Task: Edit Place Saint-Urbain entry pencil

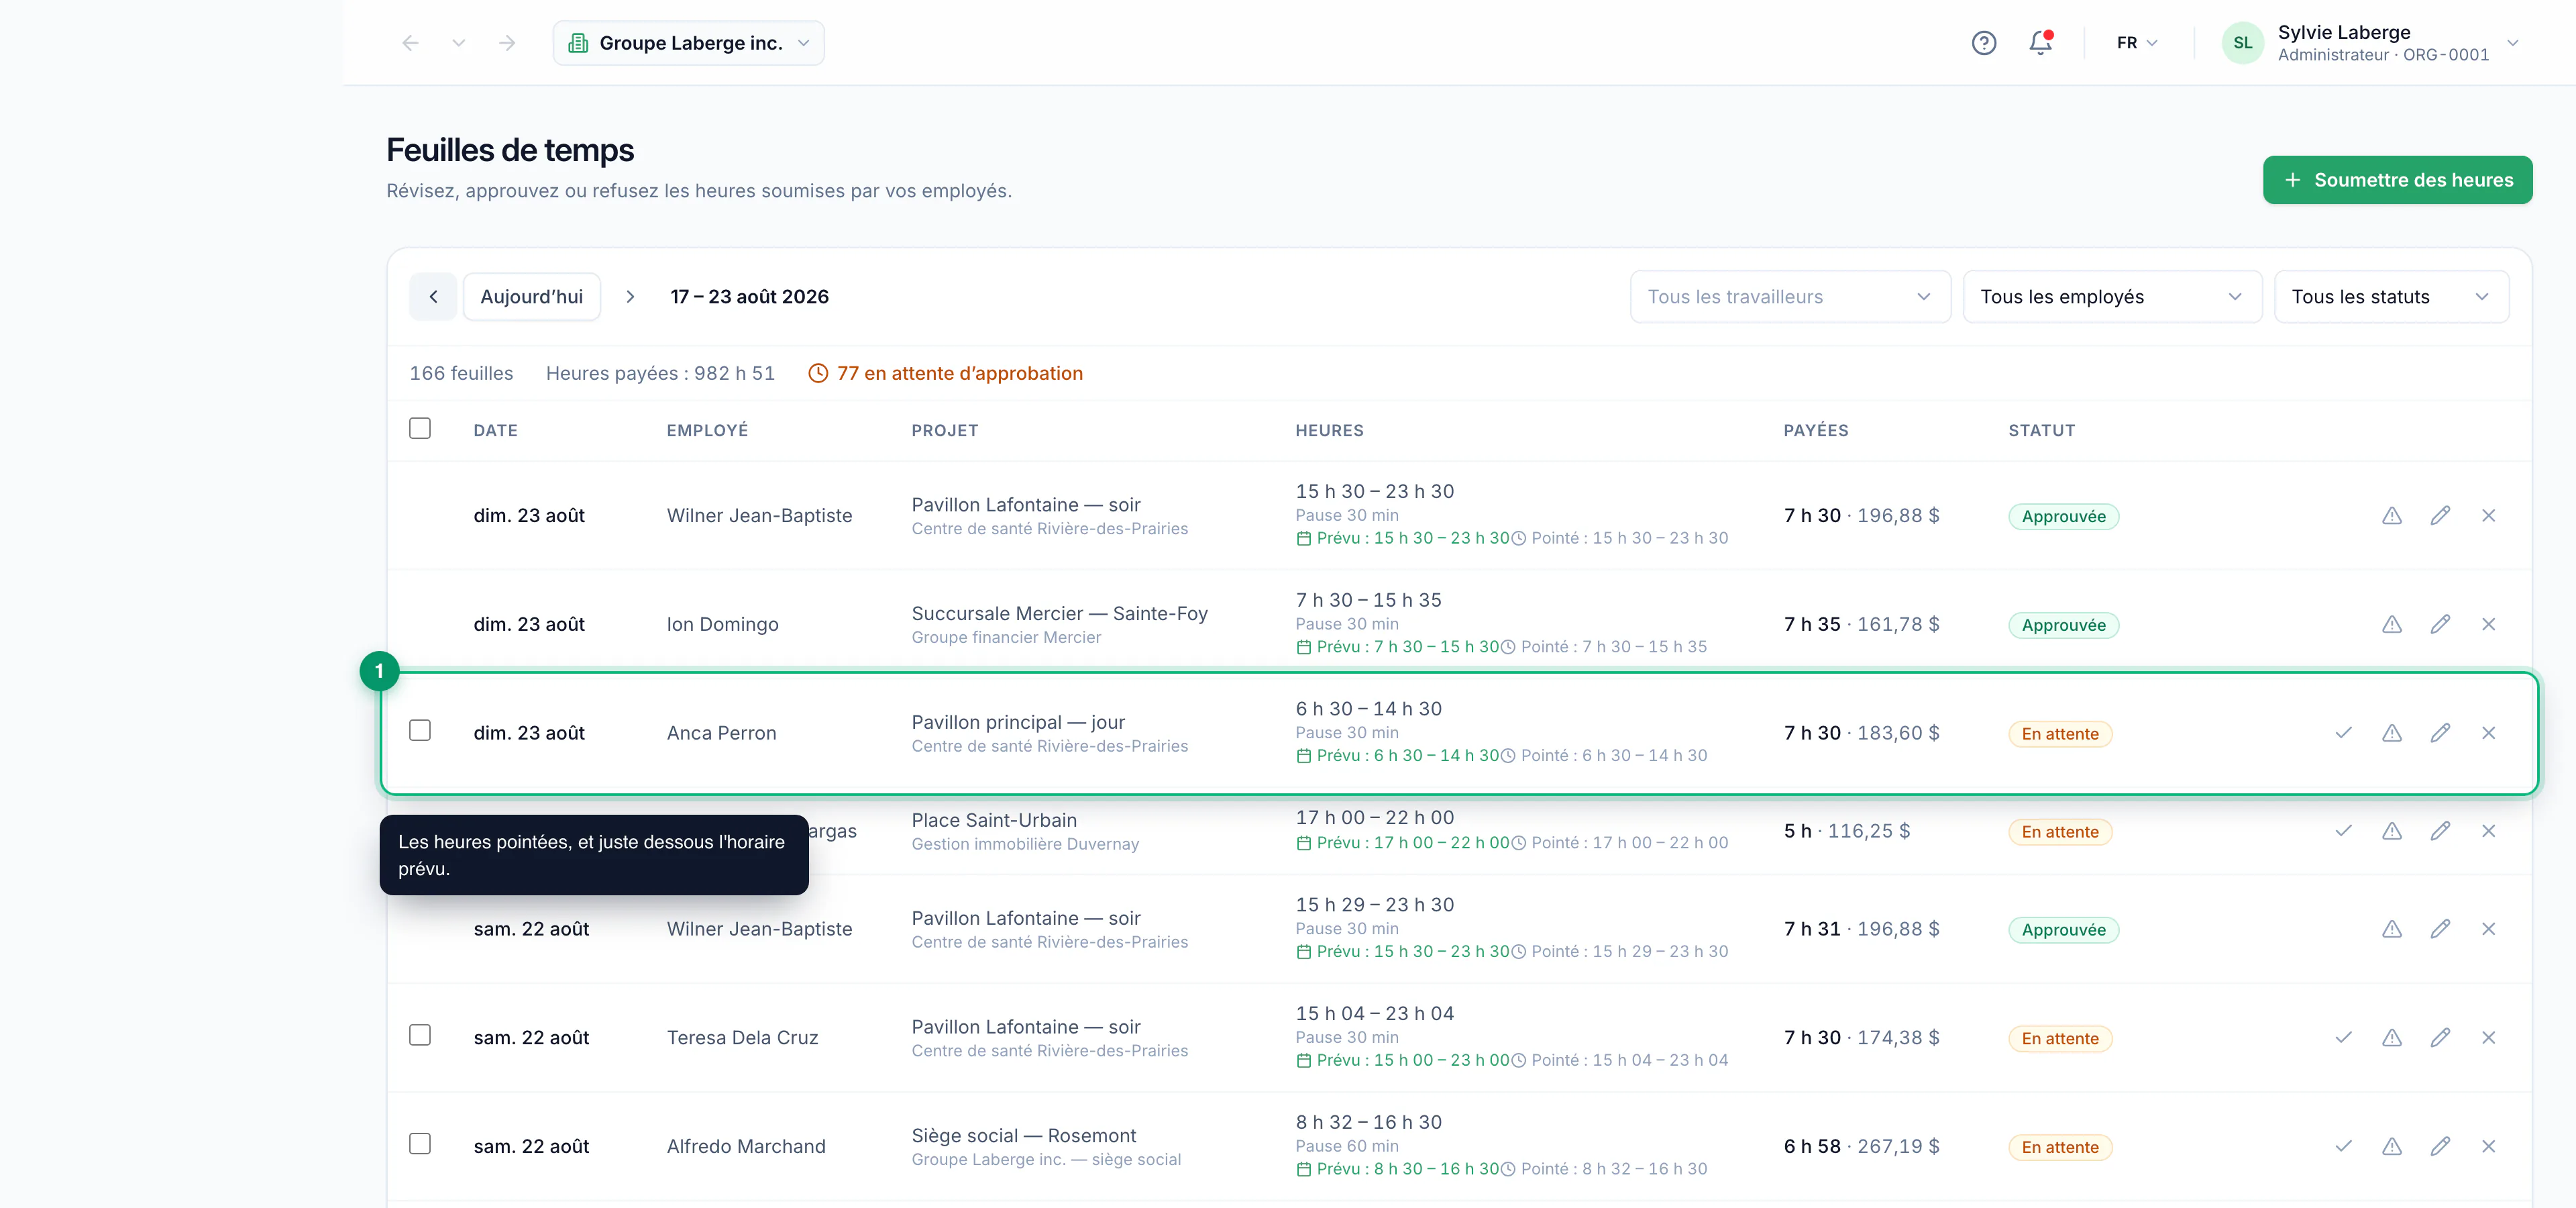Action: (2440, 831)
